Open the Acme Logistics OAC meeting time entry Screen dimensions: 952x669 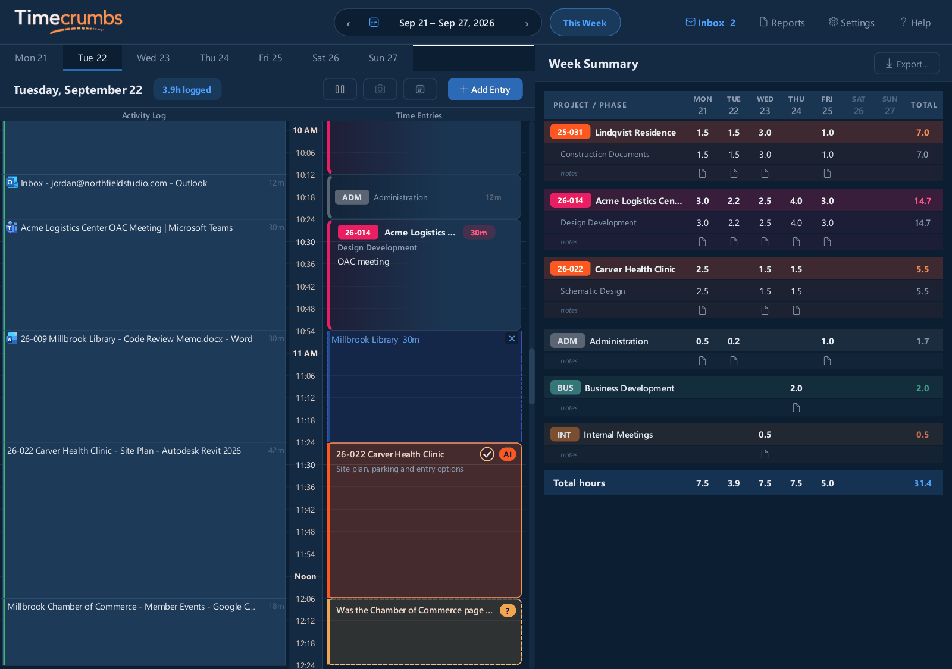pyautogui.click(x=424, y=275)
